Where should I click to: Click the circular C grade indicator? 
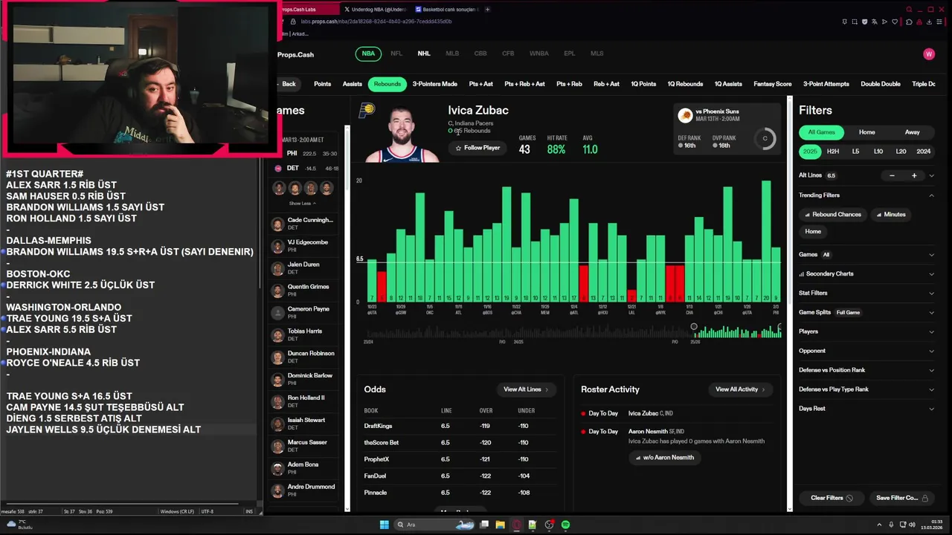765,138
